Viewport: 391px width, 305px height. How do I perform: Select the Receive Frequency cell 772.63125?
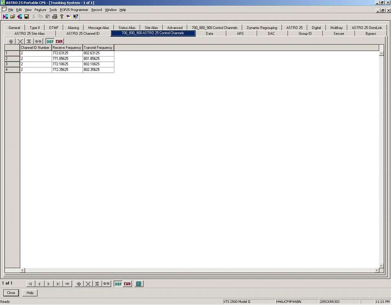(67, 53)
